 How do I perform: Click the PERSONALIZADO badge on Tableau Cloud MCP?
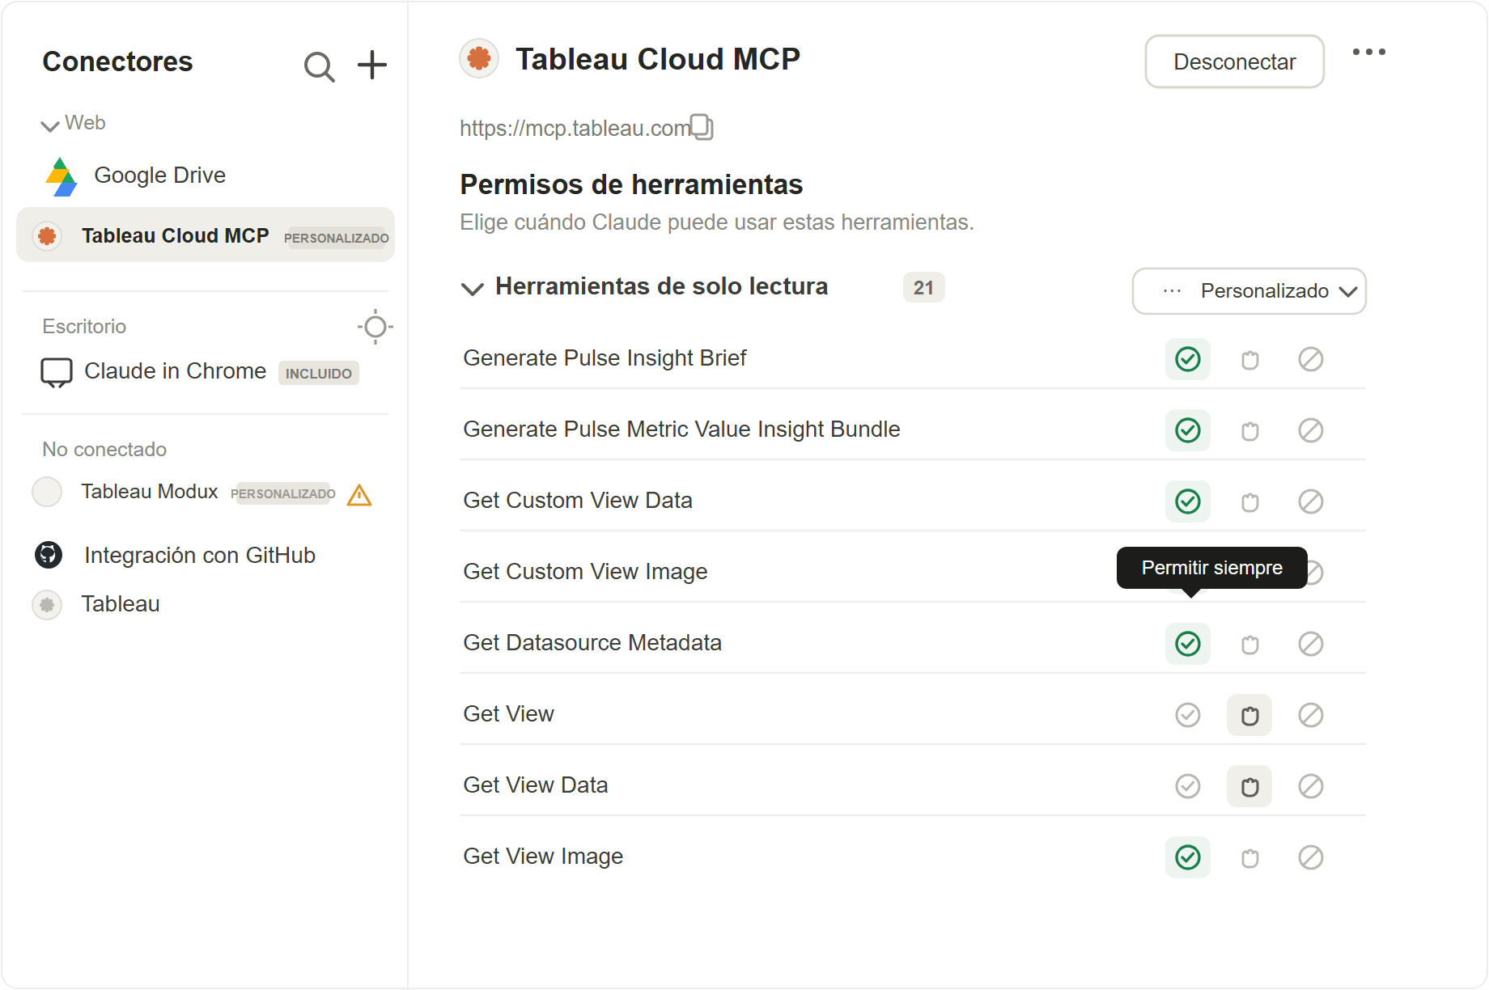(x=336, y=237)
